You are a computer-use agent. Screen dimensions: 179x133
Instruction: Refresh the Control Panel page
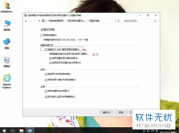tap(118, 21)
